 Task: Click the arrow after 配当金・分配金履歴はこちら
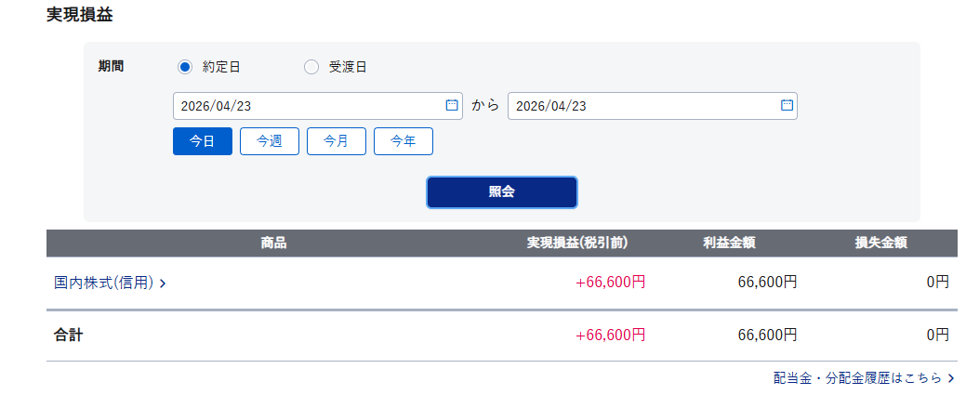tap(950, 378)
